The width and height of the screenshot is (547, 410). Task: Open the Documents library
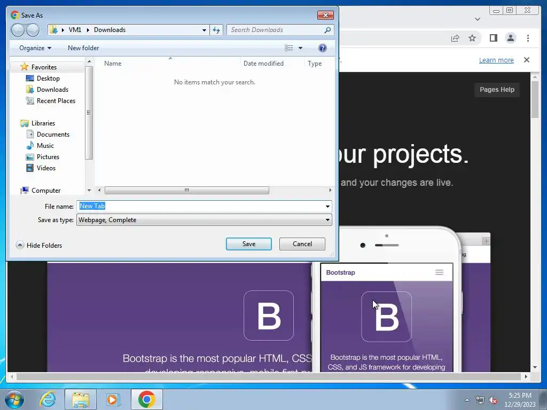53,134
